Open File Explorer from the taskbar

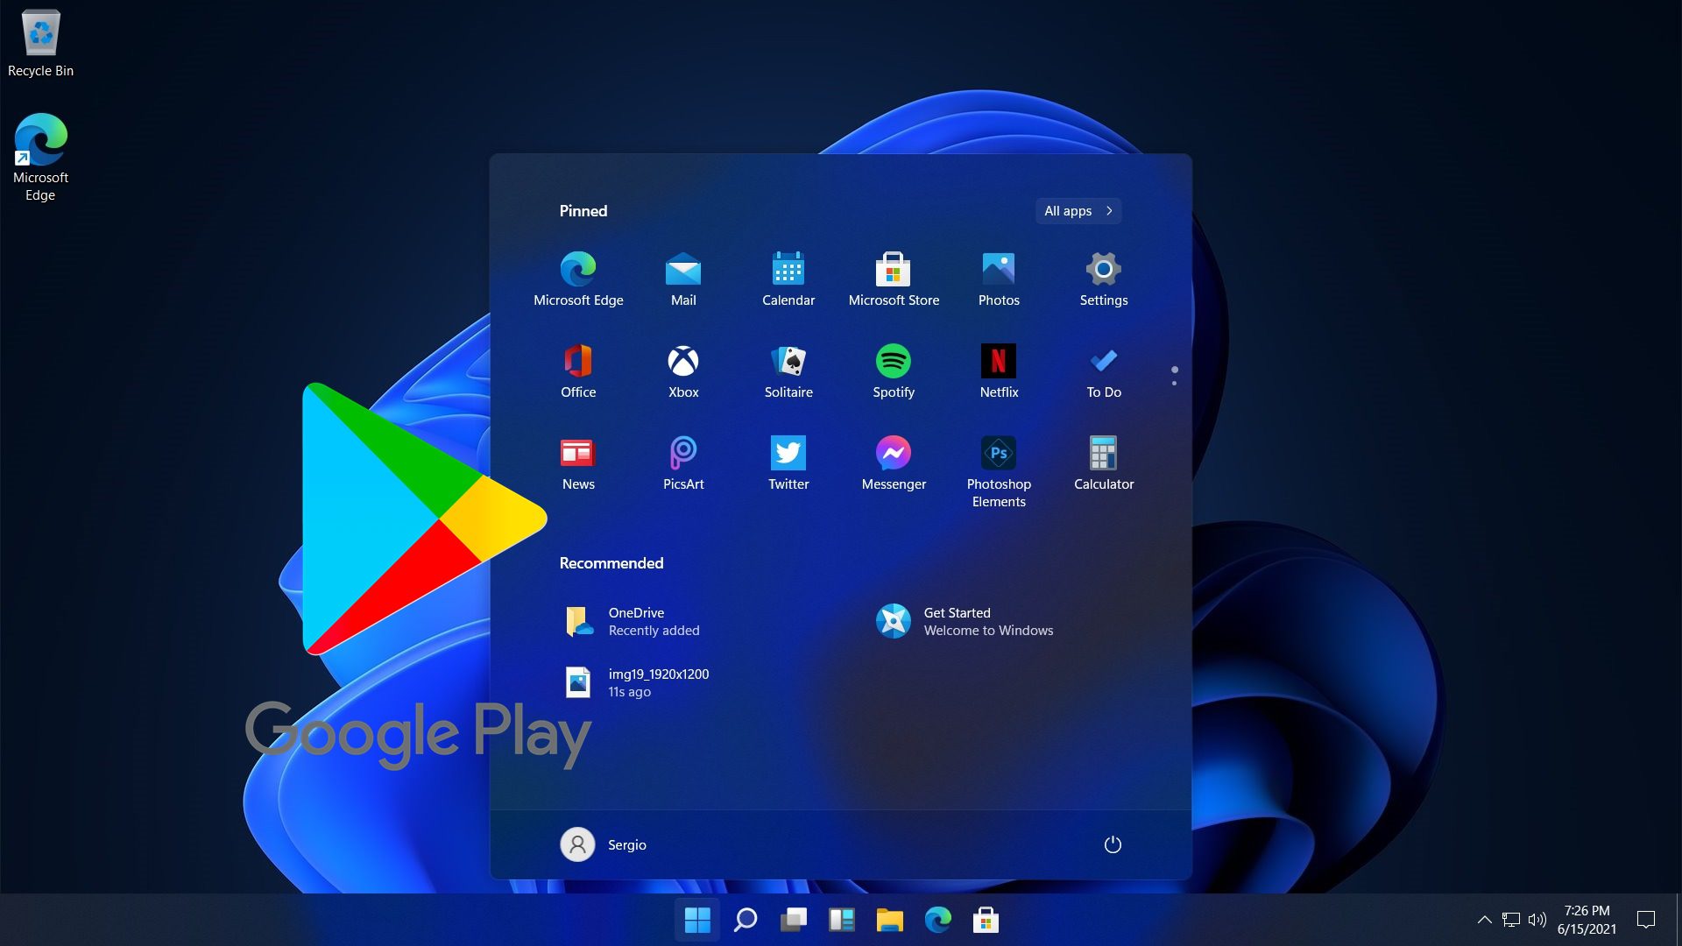coord(890,920)
